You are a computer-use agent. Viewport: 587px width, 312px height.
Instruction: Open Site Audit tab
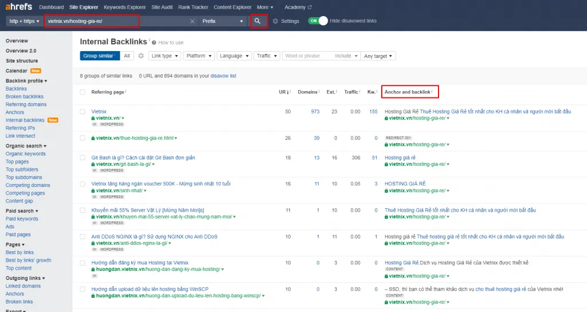(x=162, y=7)
